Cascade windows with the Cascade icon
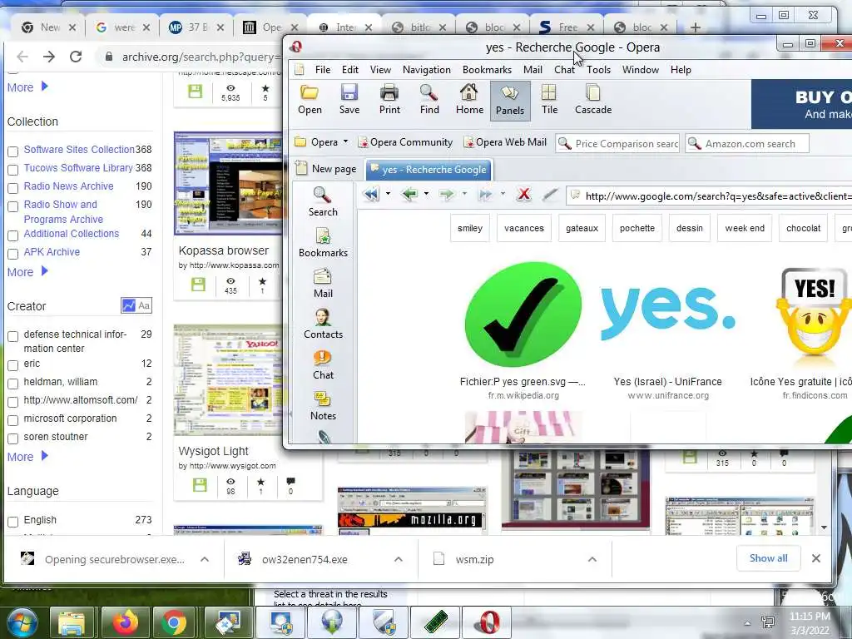Screen dimensions: 852x639 pyautogui.click(x=592, y=100)
